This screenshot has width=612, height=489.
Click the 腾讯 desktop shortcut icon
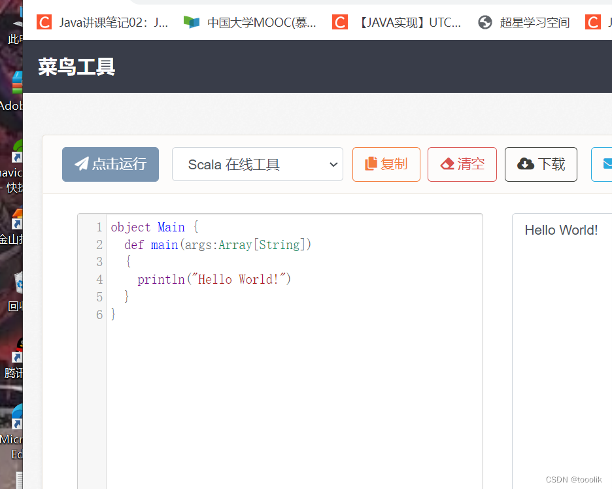coord(18,350)
